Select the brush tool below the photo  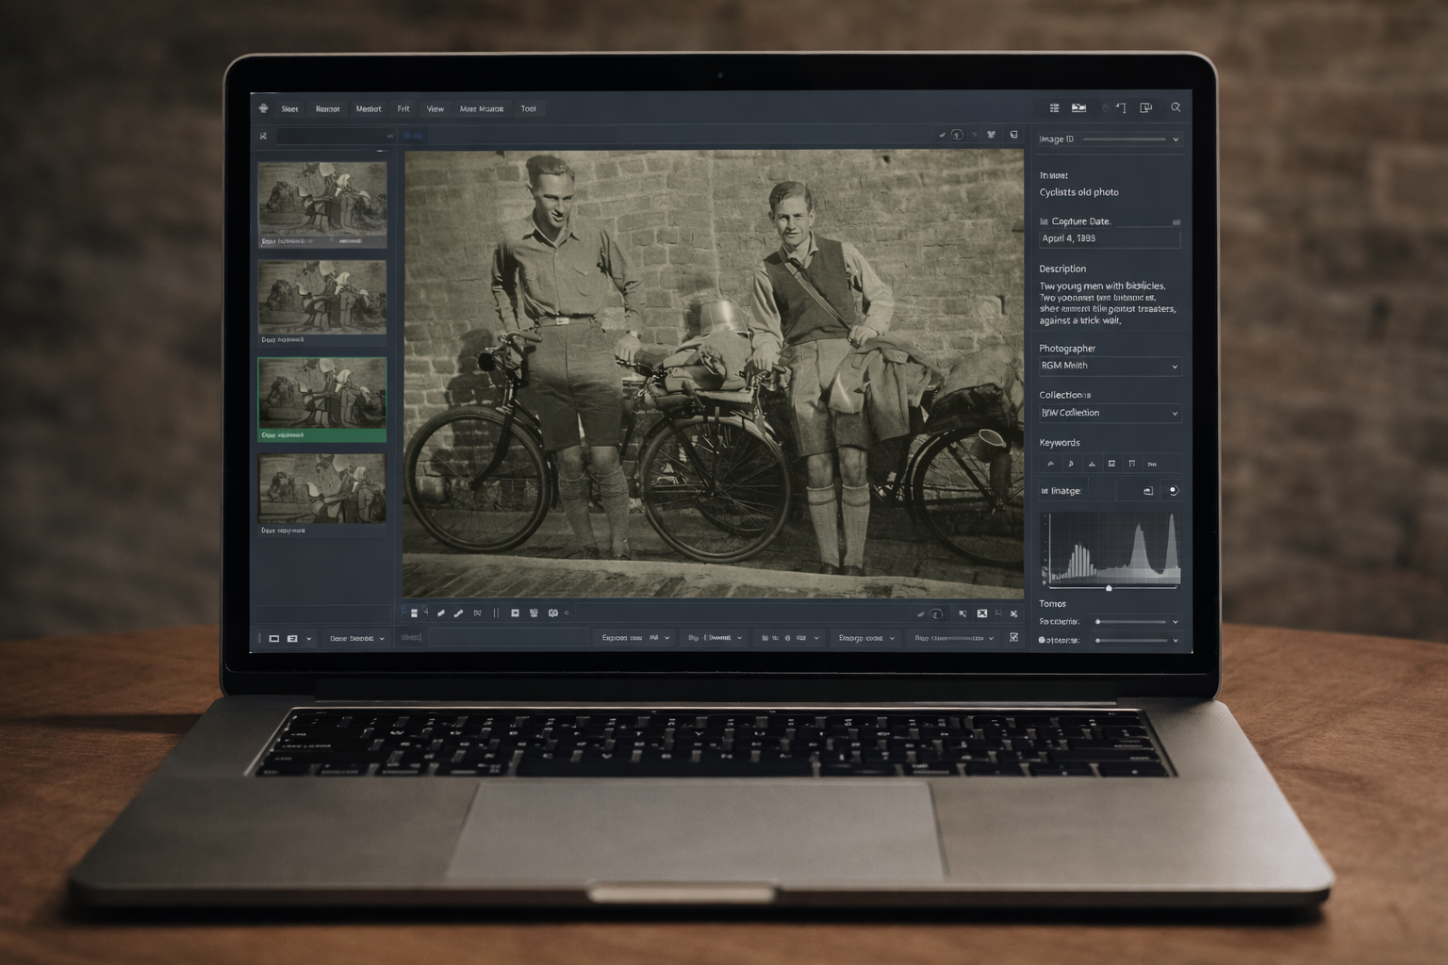pyautogui.click(x=458, y=613)
